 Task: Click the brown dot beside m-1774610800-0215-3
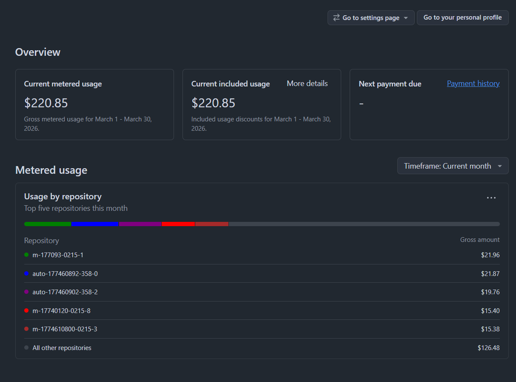(x=26, y=329)
